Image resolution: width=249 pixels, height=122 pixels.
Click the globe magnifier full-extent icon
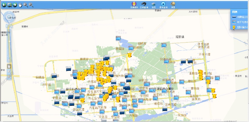(9, 5)
